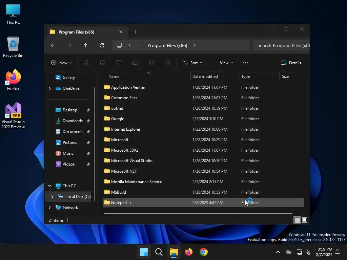Click the Copy icon in toolbar
The height and width of the screenshot is (260, 347).
click(x=102, y=63)
